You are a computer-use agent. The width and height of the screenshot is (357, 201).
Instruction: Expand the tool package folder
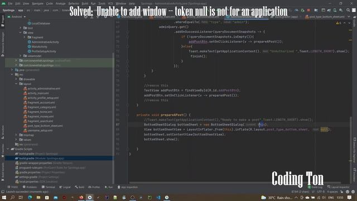20,28
